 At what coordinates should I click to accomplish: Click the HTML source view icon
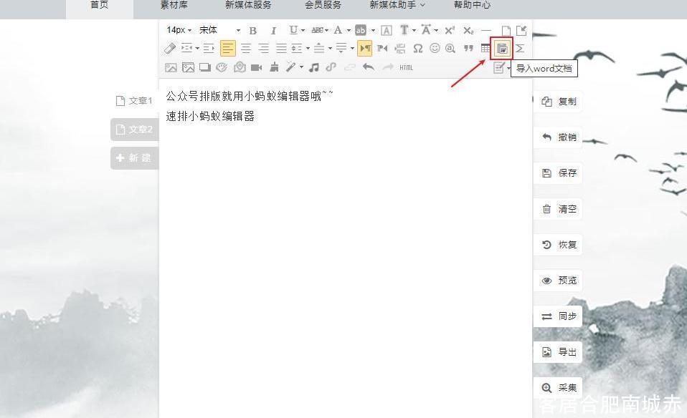(x=406, y=67)
